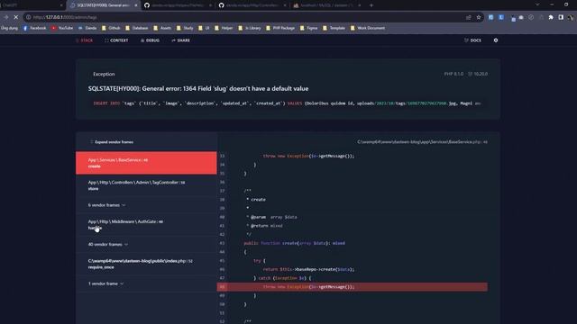This screenshot has width=577, height=324.
Task: Select the BaseService create stack frame
Action: pyautogui.click(x=146, y=163)
